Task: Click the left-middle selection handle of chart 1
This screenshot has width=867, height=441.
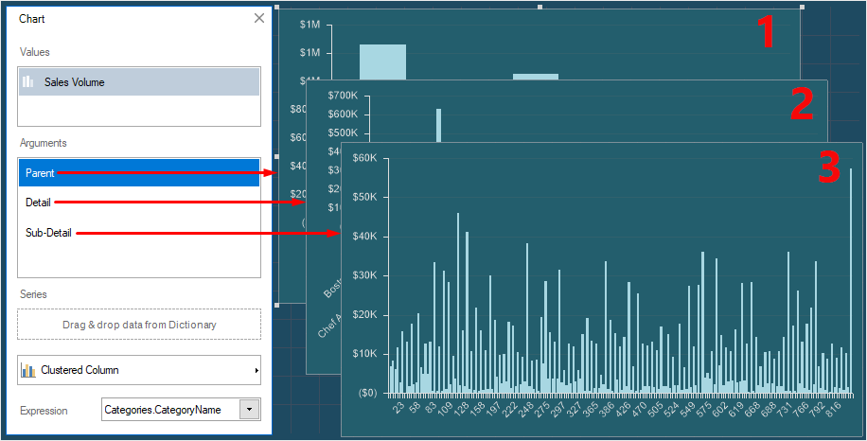Action: pyautogui.click(x=276, y=156)
